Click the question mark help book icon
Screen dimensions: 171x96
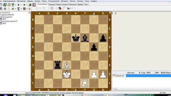34,5
